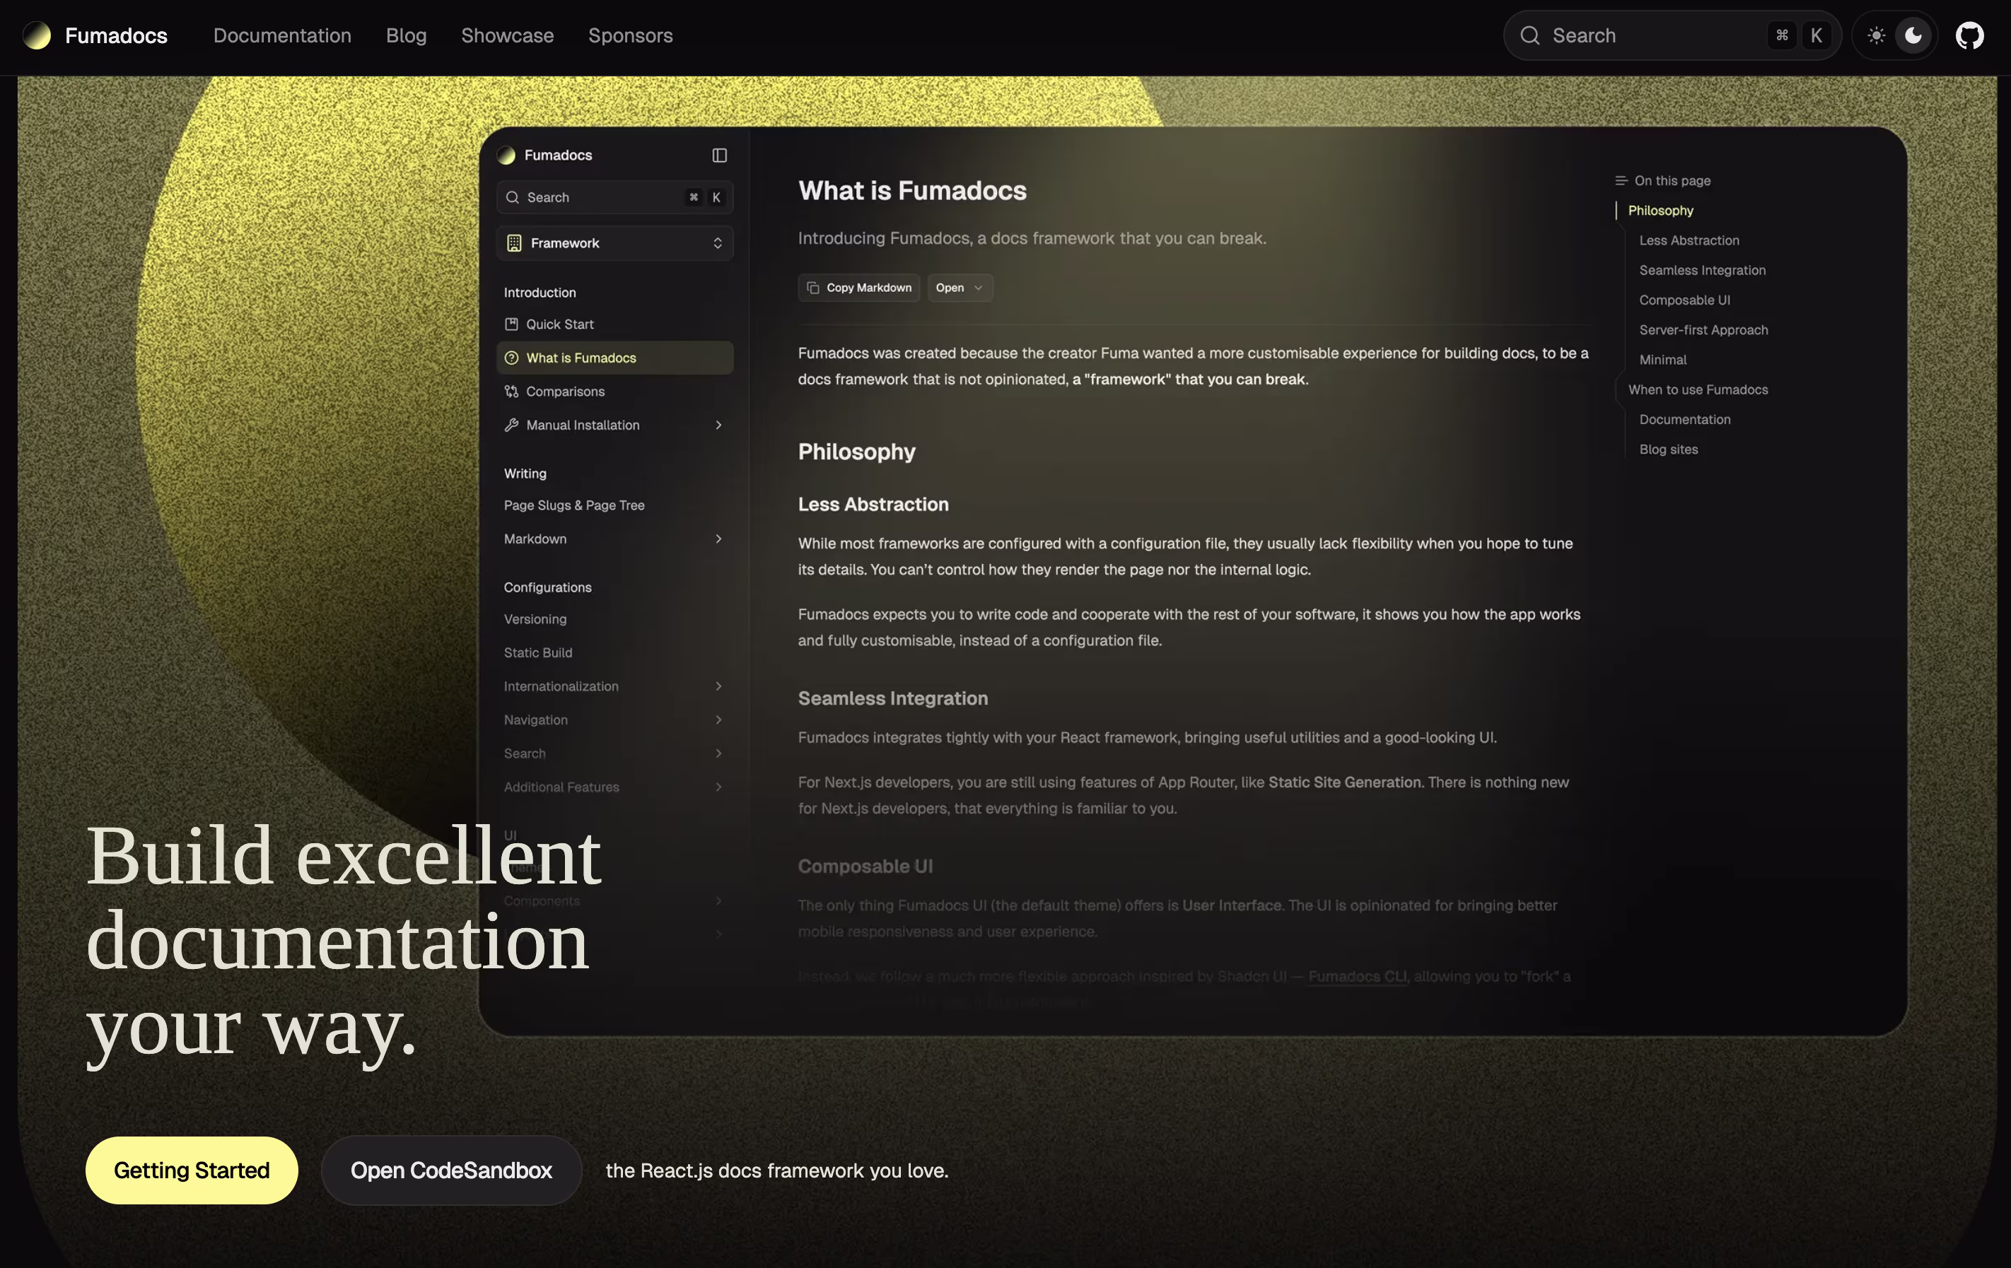Expand the sidebar Search section chevron

pos(718,753)
